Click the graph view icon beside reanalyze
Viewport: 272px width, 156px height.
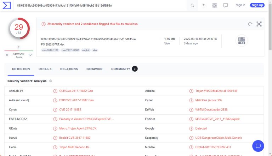259,24
